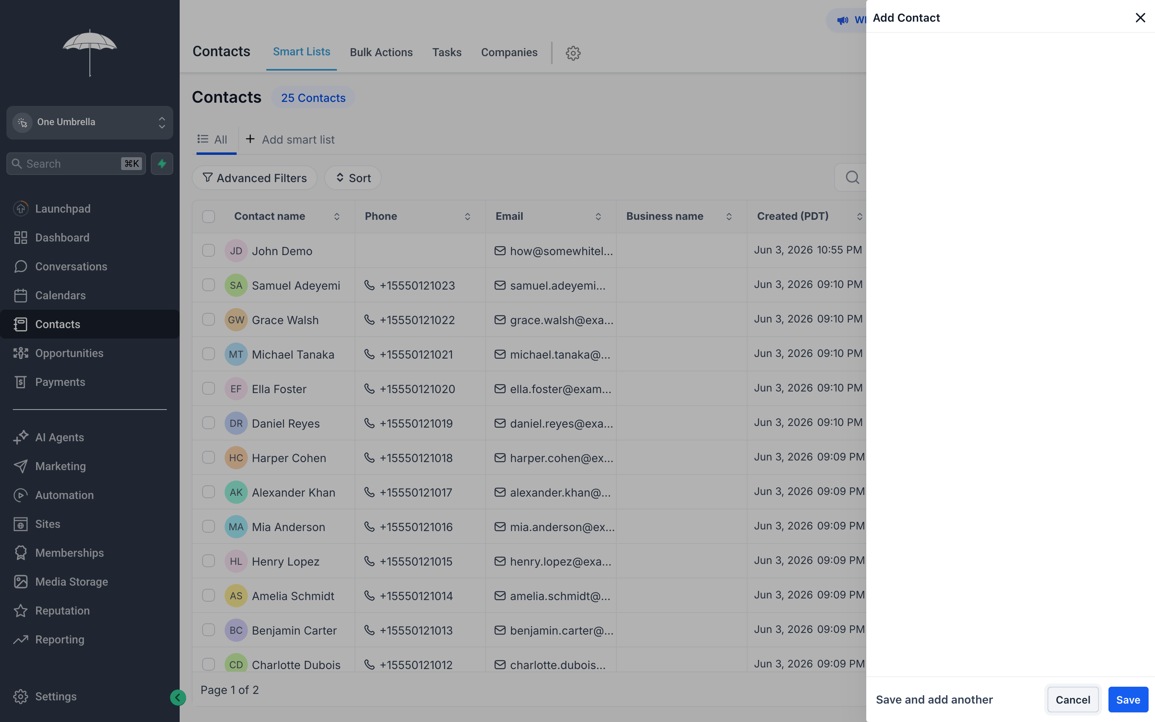The height and width of the screenshot is (722, 1155).
Task: Switch to the Bulk Actions tab
Action: tap(381, 52)
